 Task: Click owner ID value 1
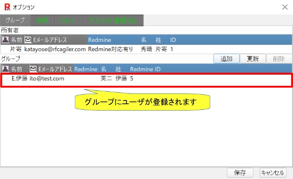[x=171, y=49]
